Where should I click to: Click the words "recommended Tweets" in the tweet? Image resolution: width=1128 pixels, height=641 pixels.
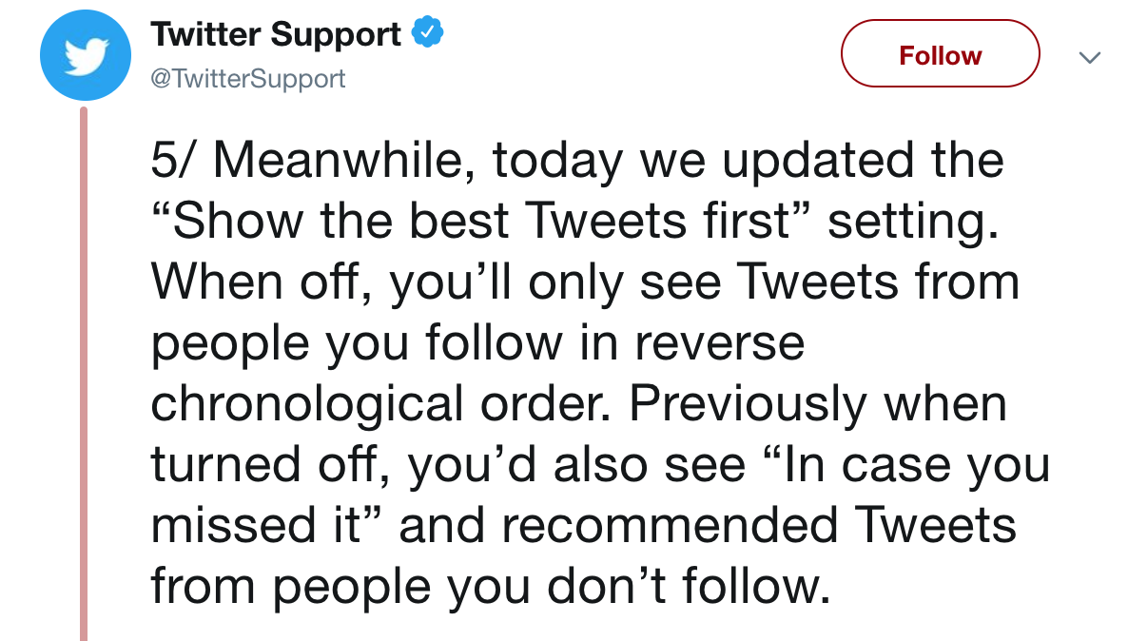758,524
